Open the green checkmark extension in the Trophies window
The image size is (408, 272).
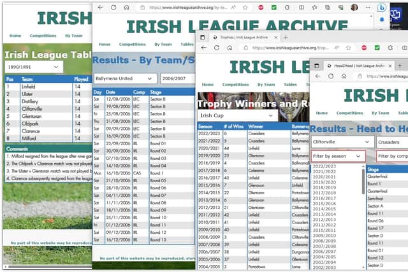[377, 48]
